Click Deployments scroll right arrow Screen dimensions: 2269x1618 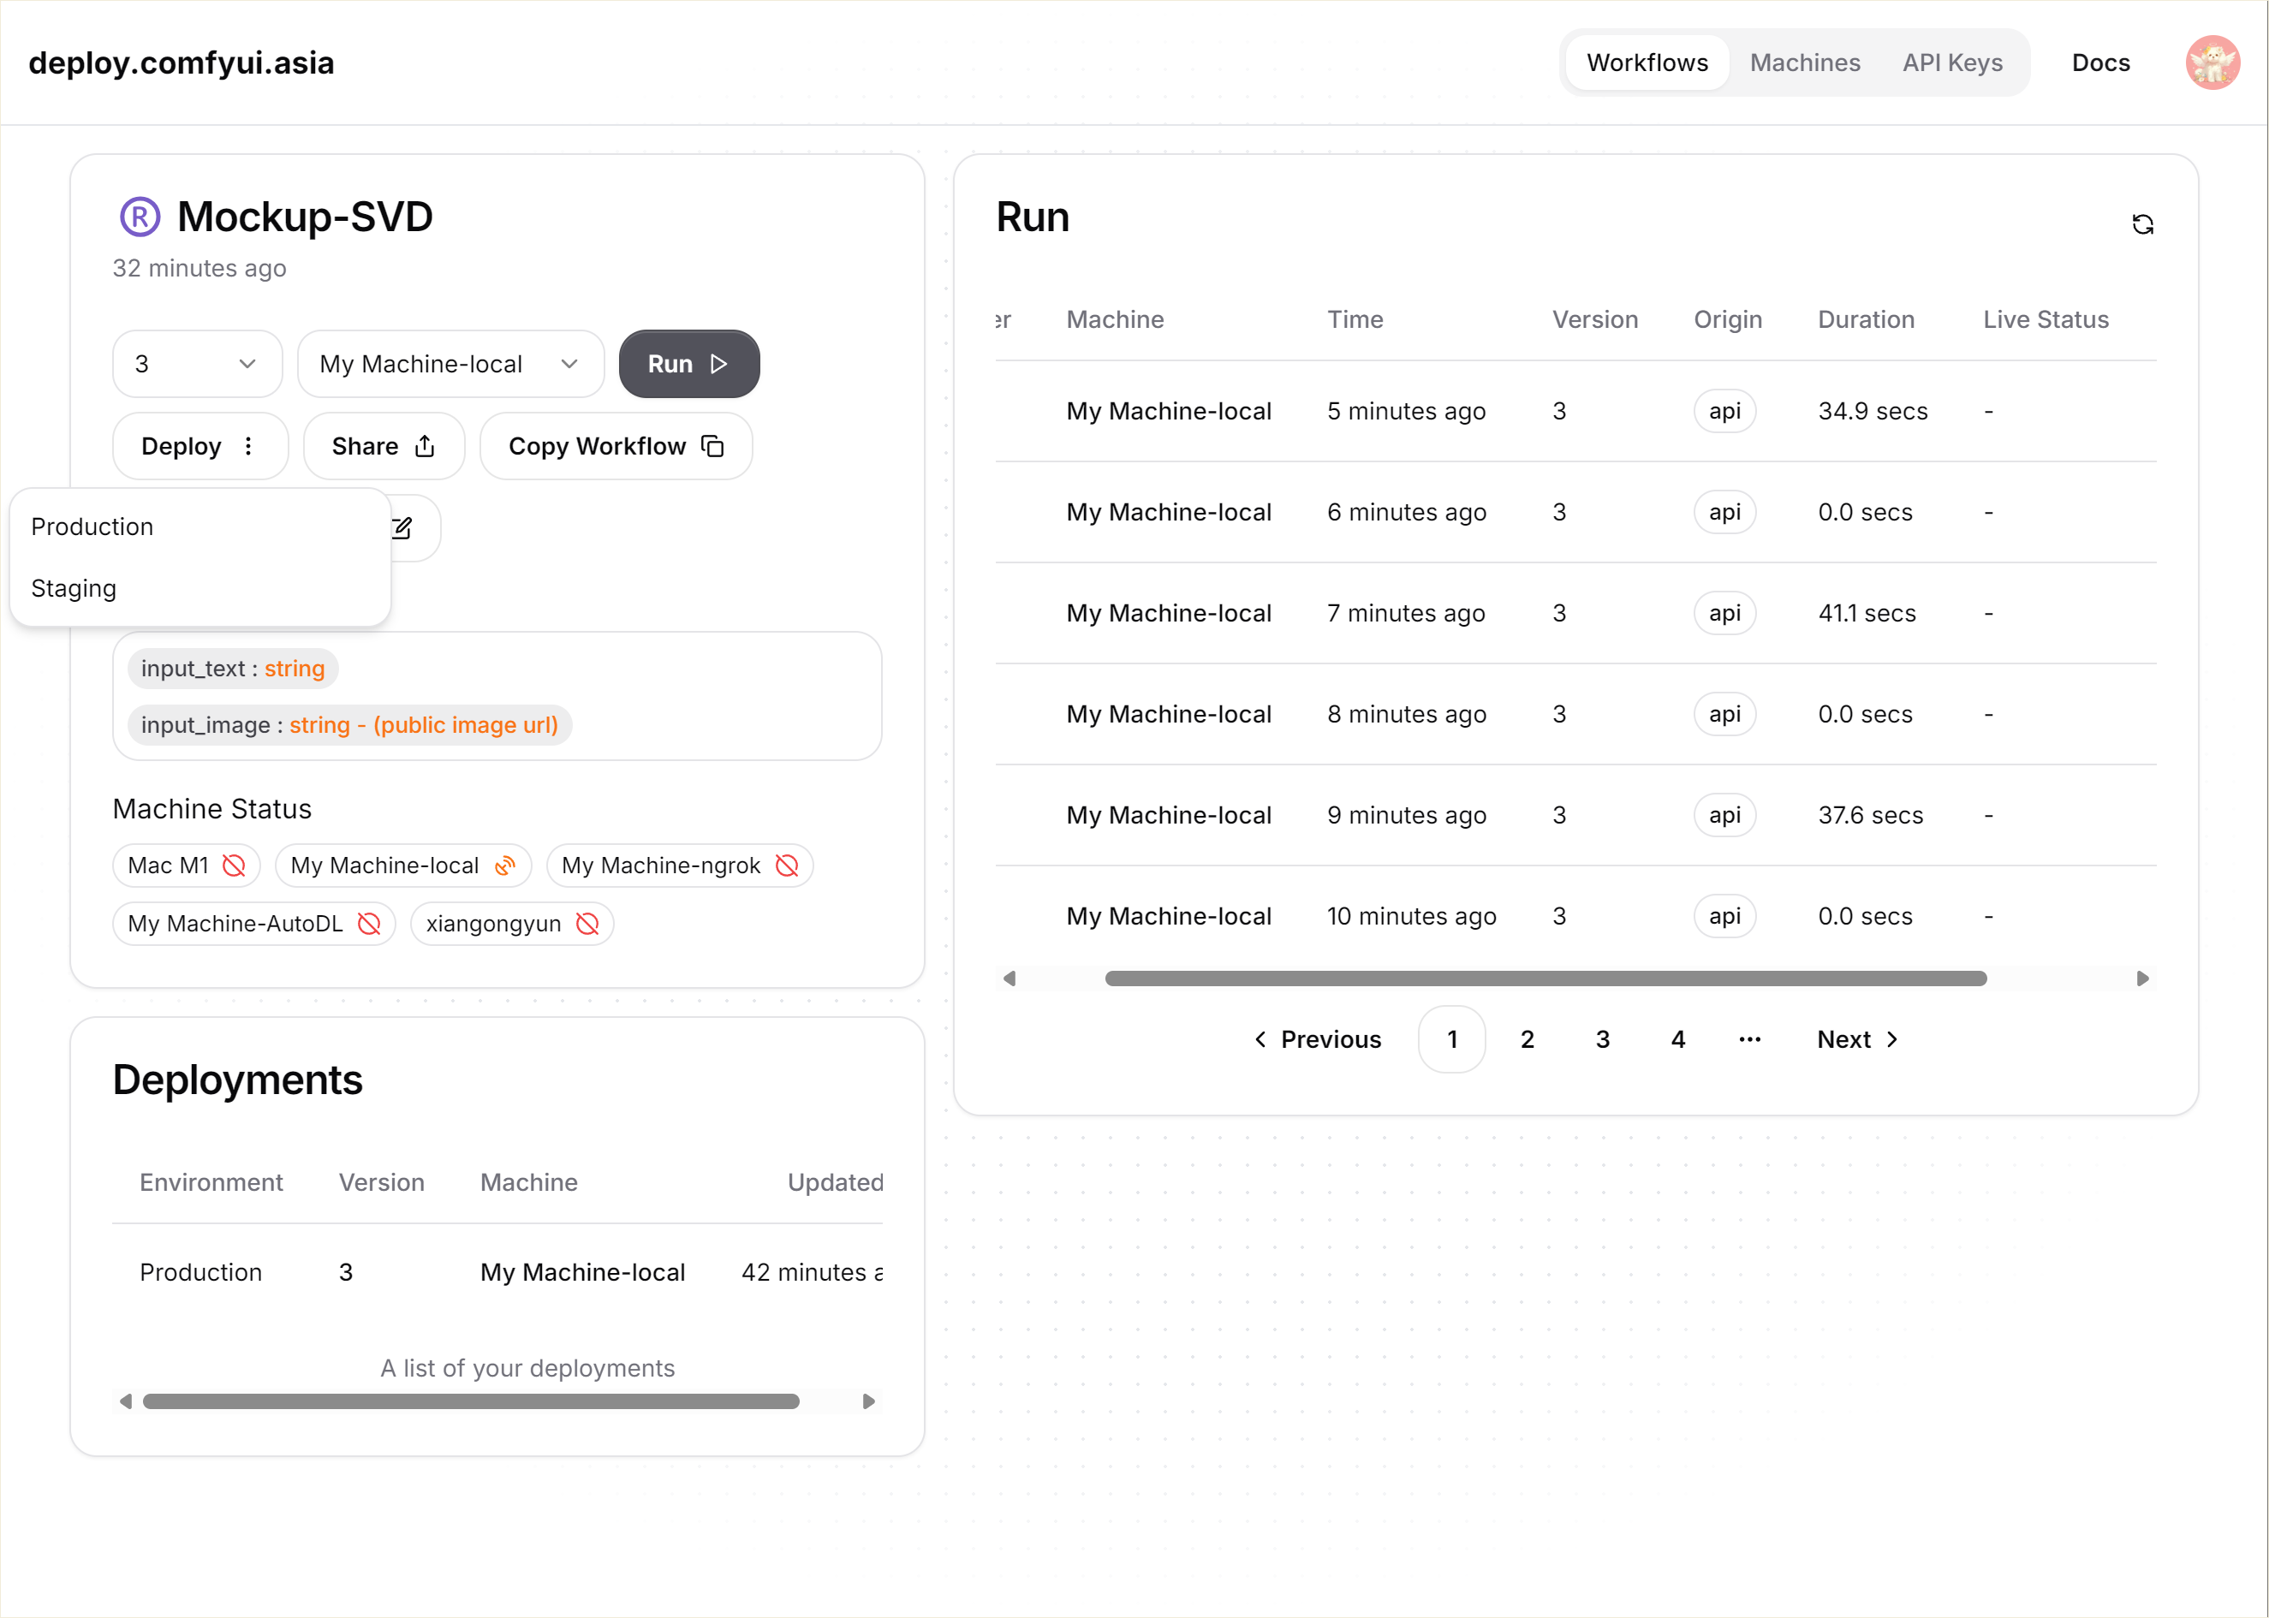(869, 1401)
